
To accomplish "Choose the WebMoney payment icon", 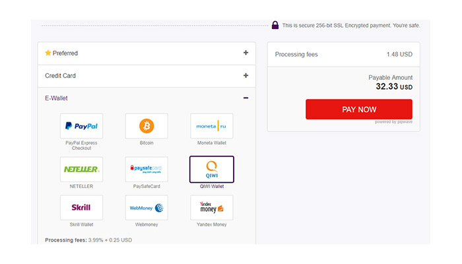I will [147, 207].
